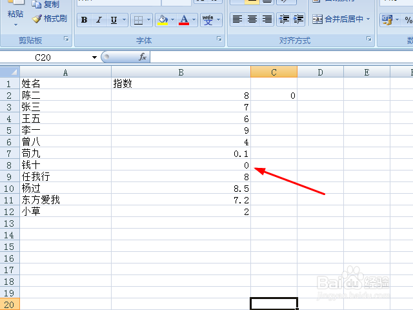Click the Copy (复制) button
Viewport: 413px width, 310px height.
(45, 5)
